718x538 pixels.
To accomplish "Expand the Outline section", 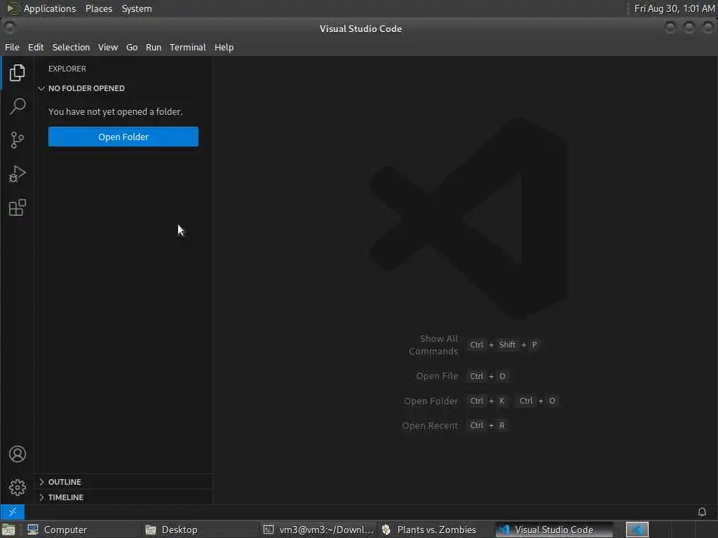I will pyautogui.click(x=123, y=482).
